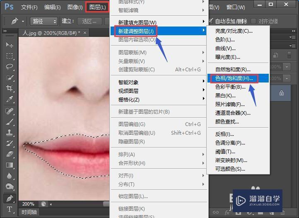
Task: Choose 黑白(K)... adjustment
Action: [x=238, y=95]
